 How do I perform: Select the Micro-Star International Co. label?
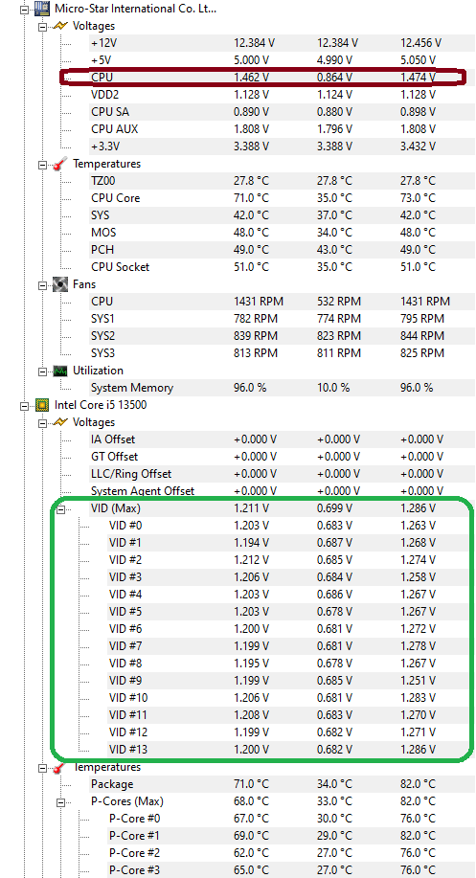pyautogui.click(x=135, y=9)
